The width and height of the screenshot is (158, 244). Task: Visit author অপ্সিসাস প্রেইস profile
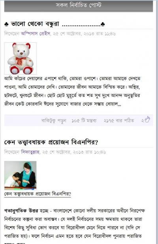[x=36, y=34]
